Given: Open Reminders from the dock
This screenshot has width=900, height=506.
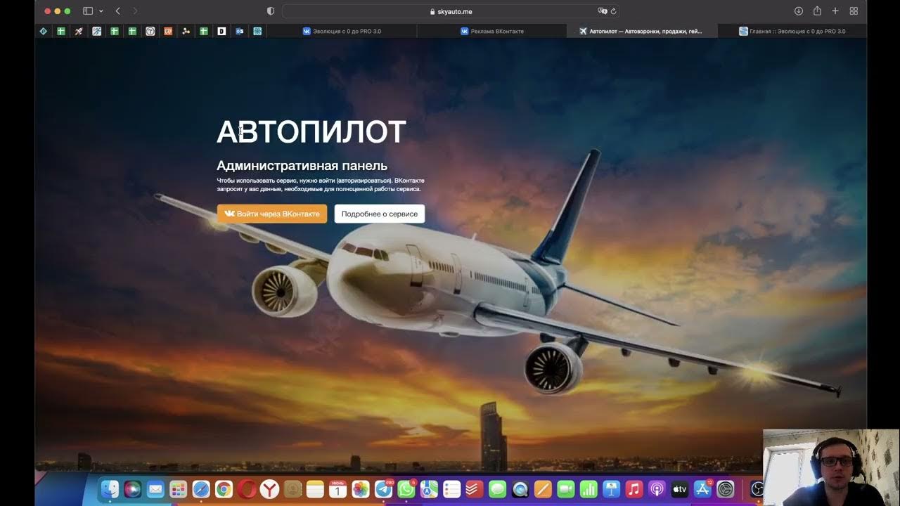Looking at the screenshot, I should [x=452, y=489].
